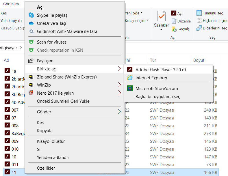This screenshot has width=228, height=176.
Task: Click Yeniden adlandır in context menu
Action: pos(53,158)
